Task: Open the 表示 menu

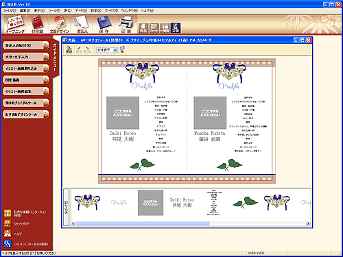Action: pos(39,10)
